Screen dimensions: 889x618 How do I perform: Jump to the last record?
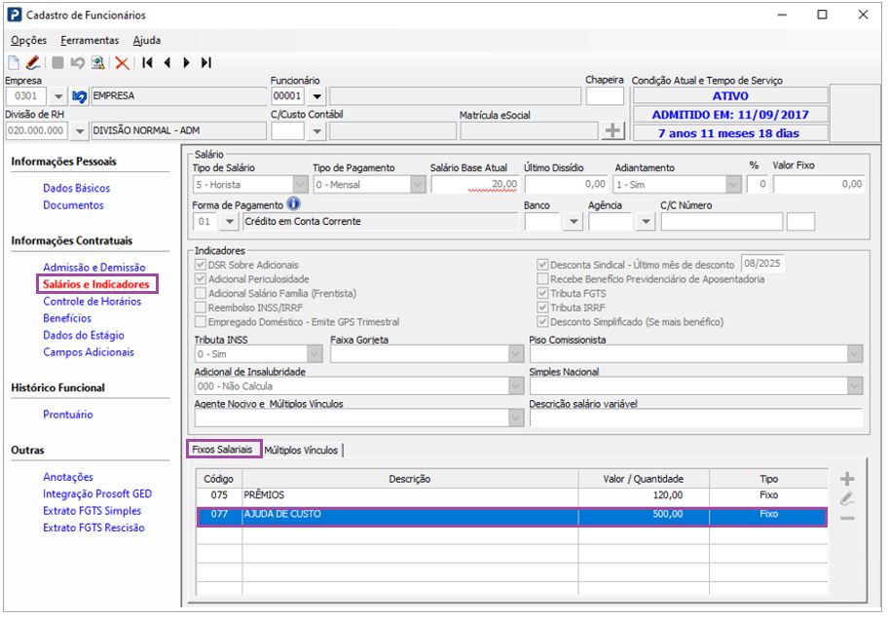pyautogui.click(x=205, y=62)
